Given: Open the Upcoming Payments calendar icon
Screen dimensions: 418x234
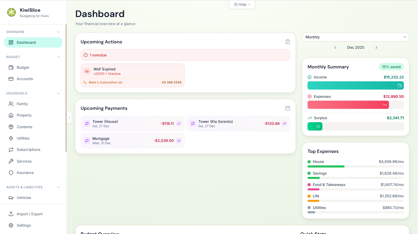Looking at the screenshot, I should [287, 108].
